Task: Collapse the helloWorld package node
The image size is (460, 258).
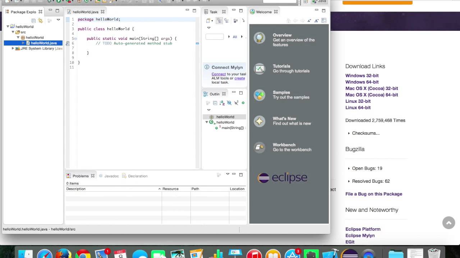Action: [x=18, y=37]
